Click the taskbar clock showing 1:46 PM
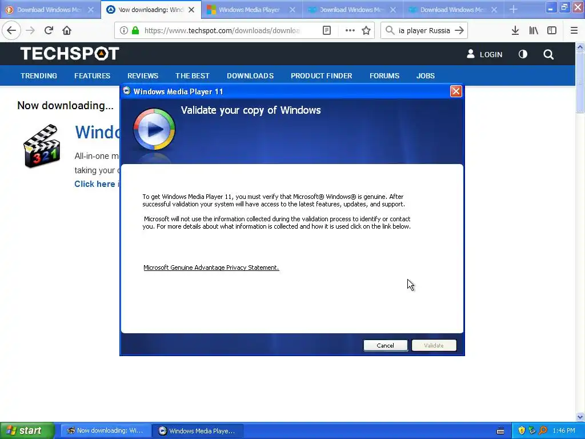 [564, 430]
